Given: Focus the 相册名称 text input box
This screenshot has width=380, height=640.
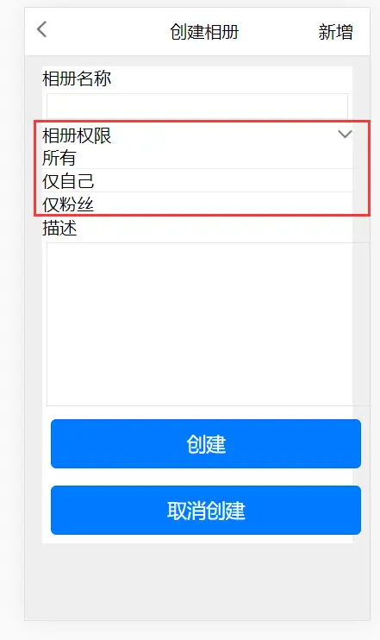Looking at the screenshot, I should (197, 106).
